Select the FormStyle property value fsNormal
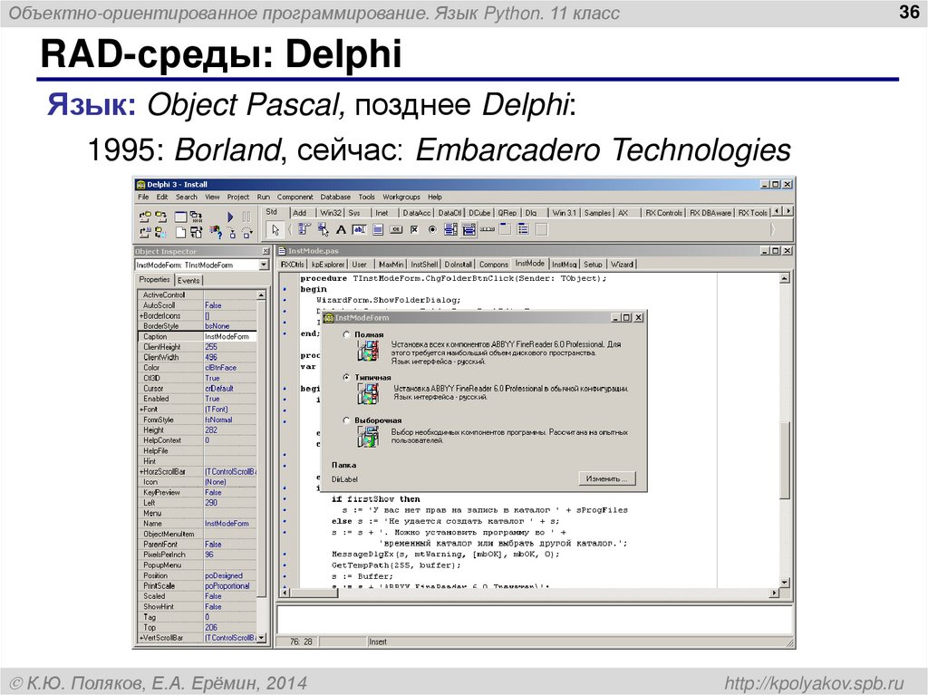928x695 pixels. (218, 420)
